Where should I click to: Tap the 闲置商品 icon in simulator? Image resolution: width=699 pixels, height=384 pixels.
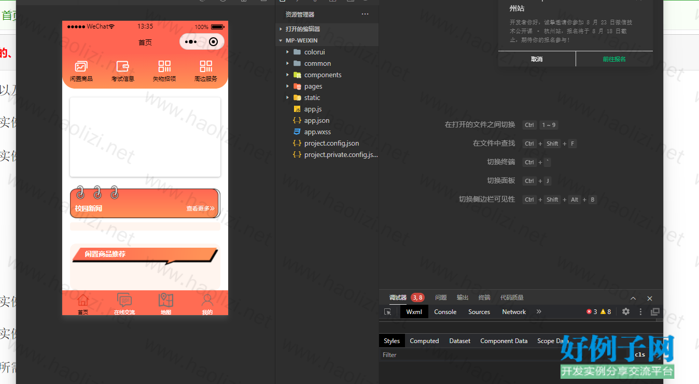(81, 67)
